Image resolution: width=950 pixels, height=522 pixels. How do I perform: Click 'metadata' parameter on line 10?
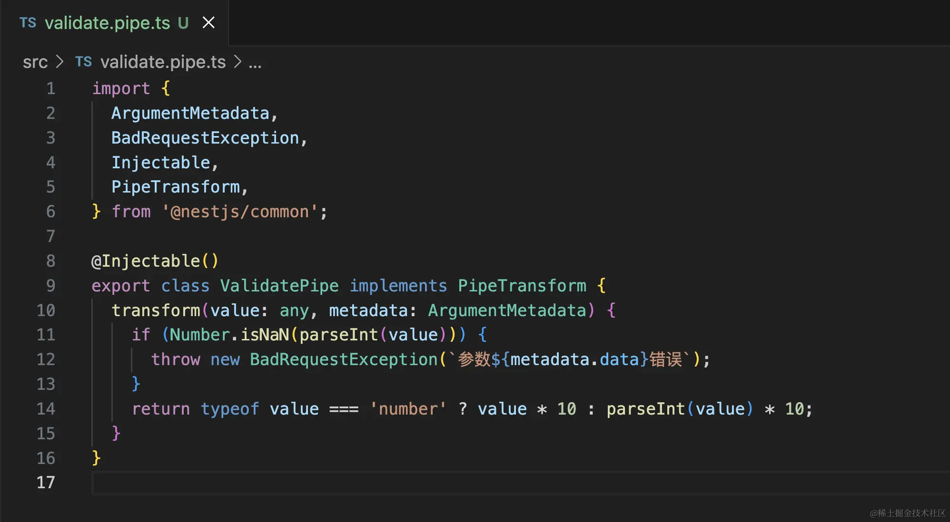pos(368,310)
